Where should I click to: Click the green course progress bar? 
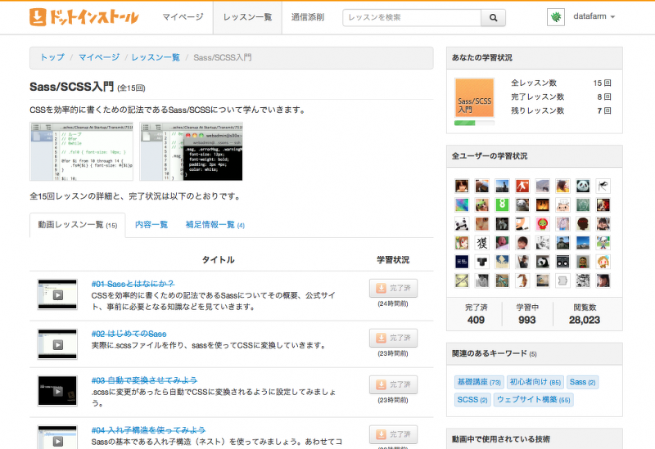pyautogui.click(x=475, y=123)
